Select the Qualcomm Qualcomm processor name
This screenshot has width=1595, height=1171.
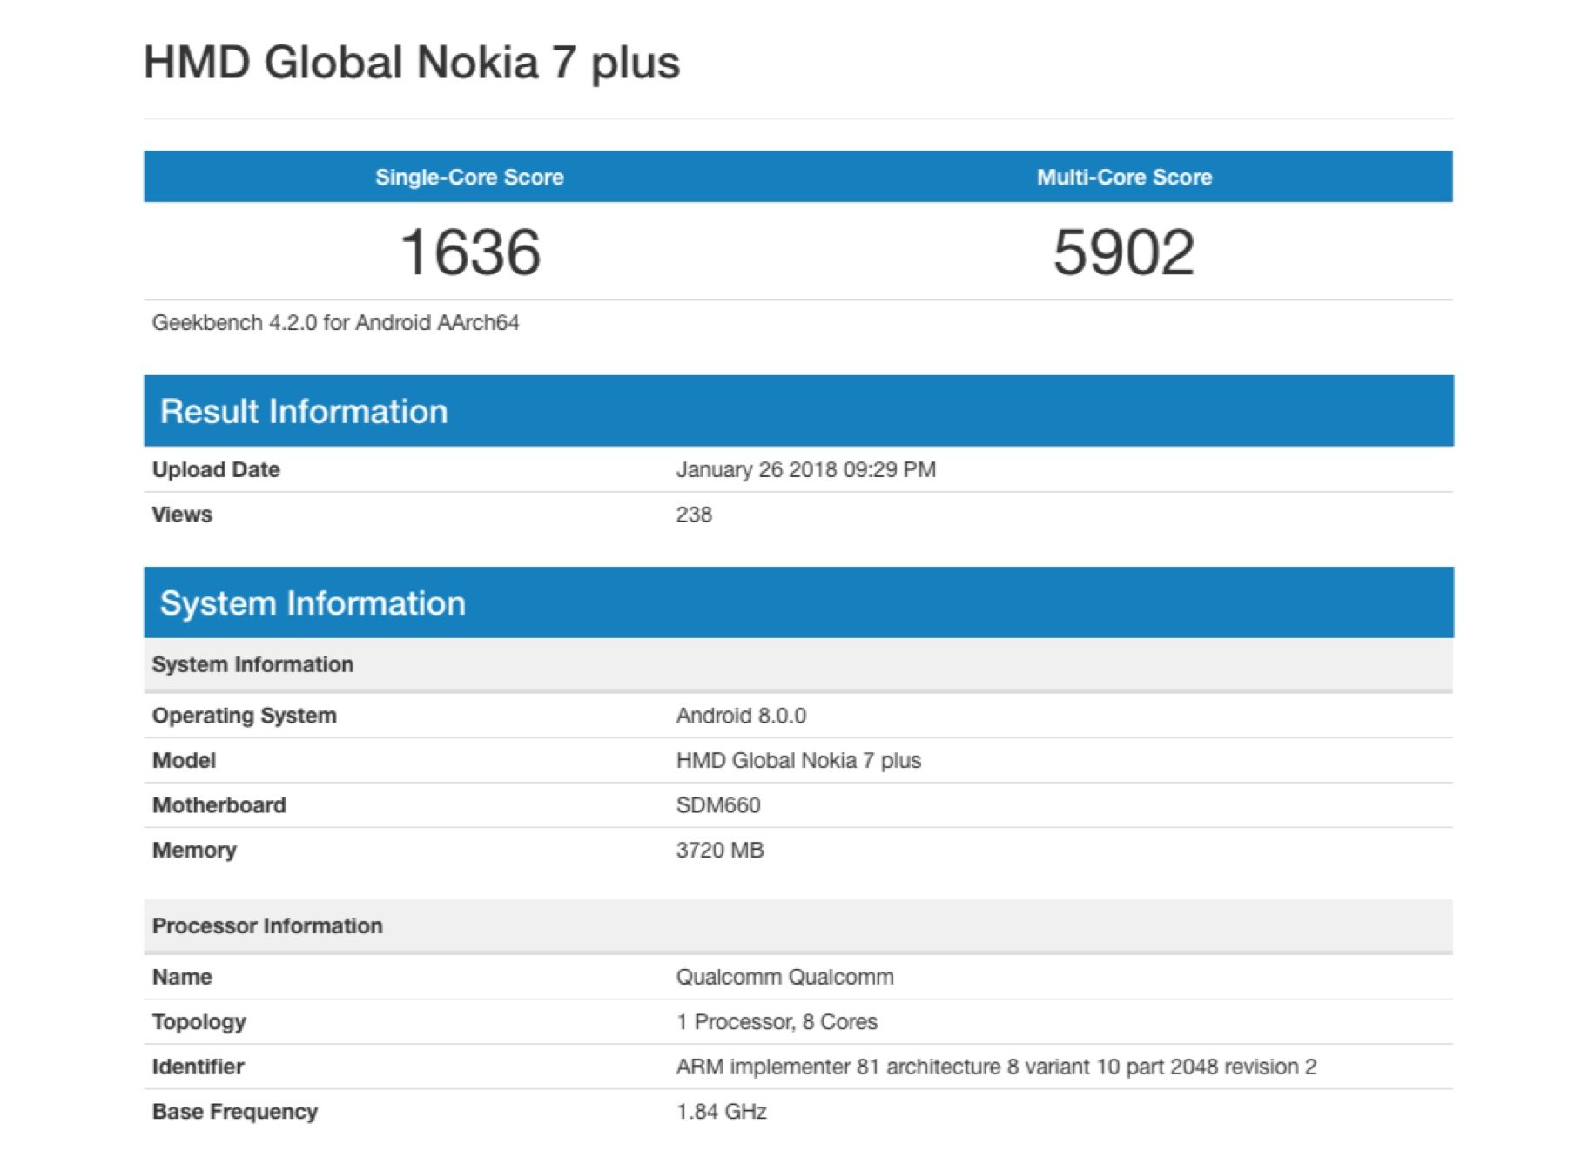(x=784, y=977)
